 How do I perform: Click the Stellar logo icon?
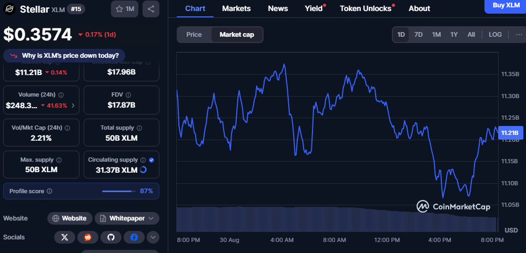9,9
